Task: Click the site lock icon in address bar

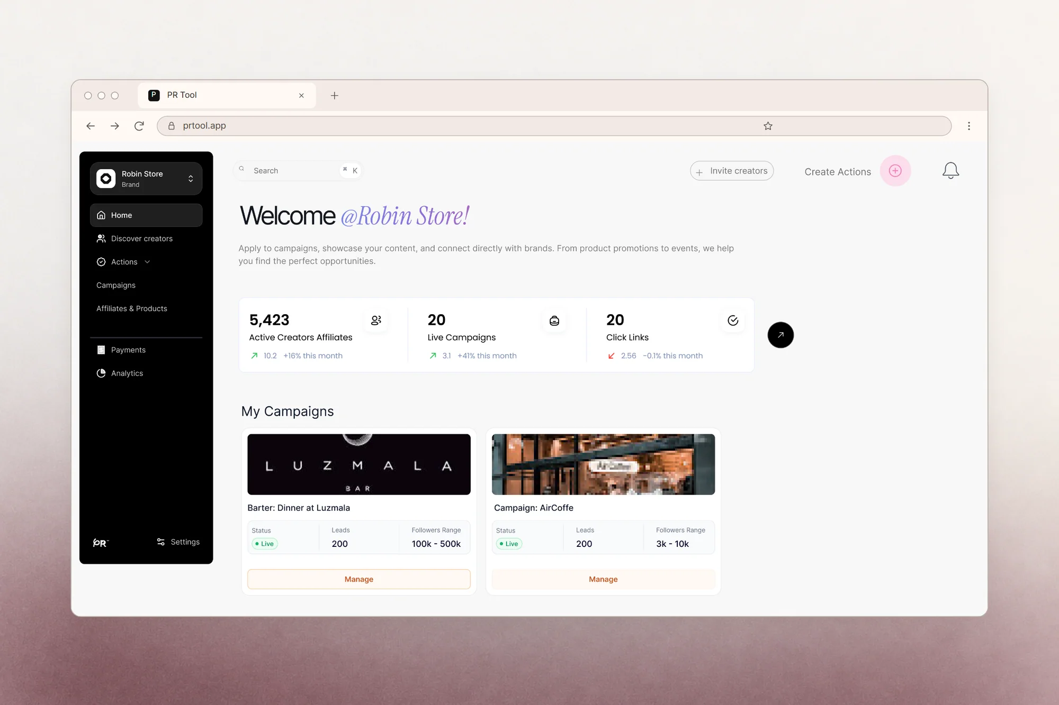Action: (x=172, y=126)
